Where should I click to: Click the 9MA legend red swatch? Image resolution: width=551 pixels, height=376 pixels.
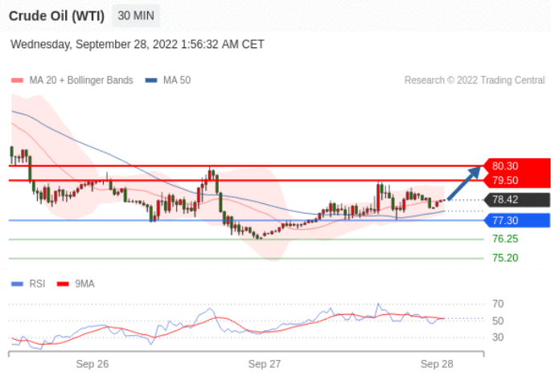pyautogui.click(x=63, y=284)
